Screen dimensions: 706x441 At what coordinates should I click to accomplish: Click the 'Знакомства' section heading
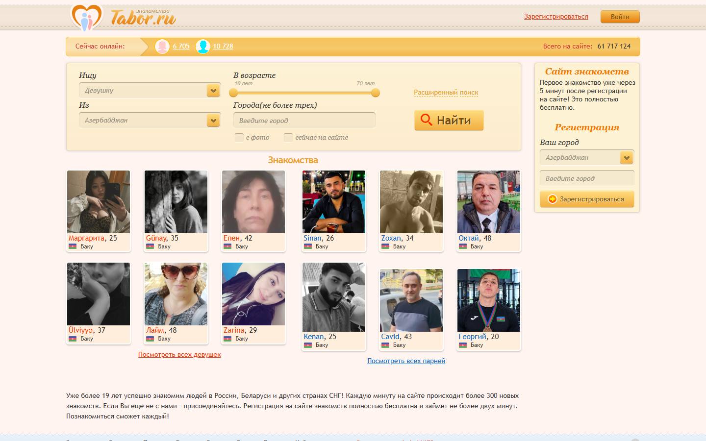point(293,160)
